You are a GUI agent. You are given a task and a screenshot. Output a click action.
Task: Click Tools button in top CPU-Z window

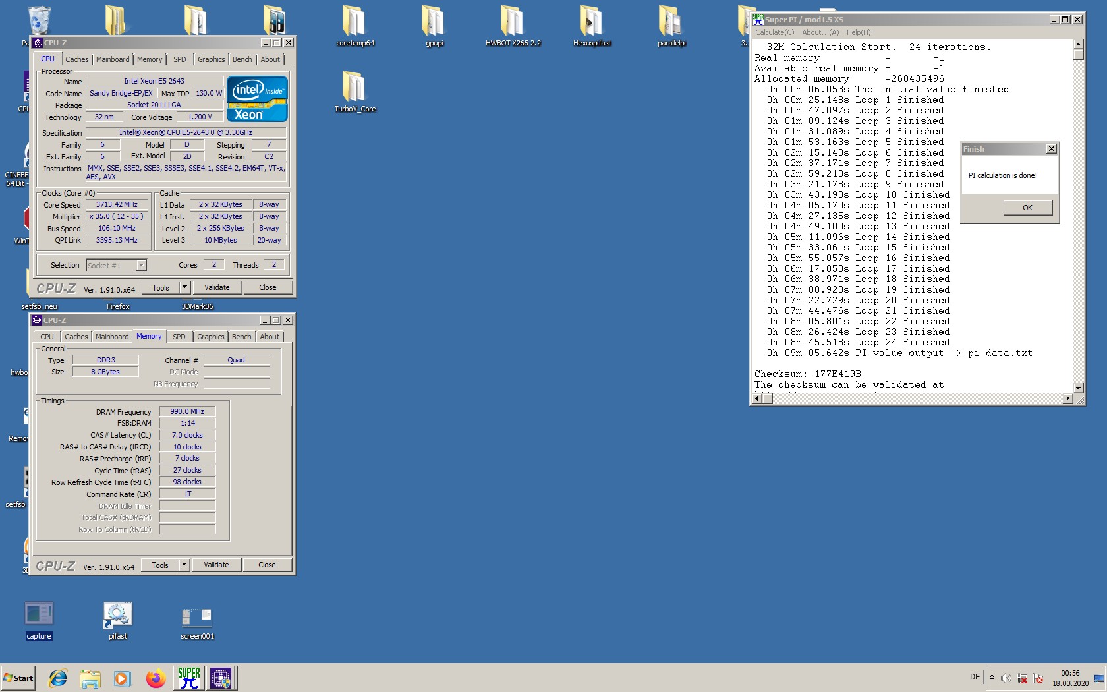click(161, 287)
